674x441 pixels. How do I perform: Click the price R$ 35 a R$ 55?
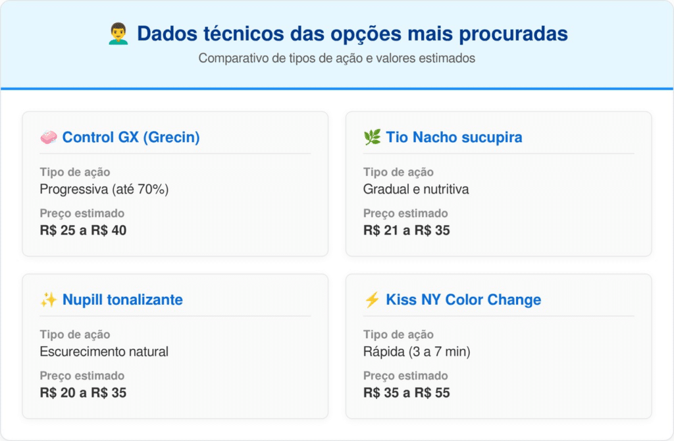[407, 393]
